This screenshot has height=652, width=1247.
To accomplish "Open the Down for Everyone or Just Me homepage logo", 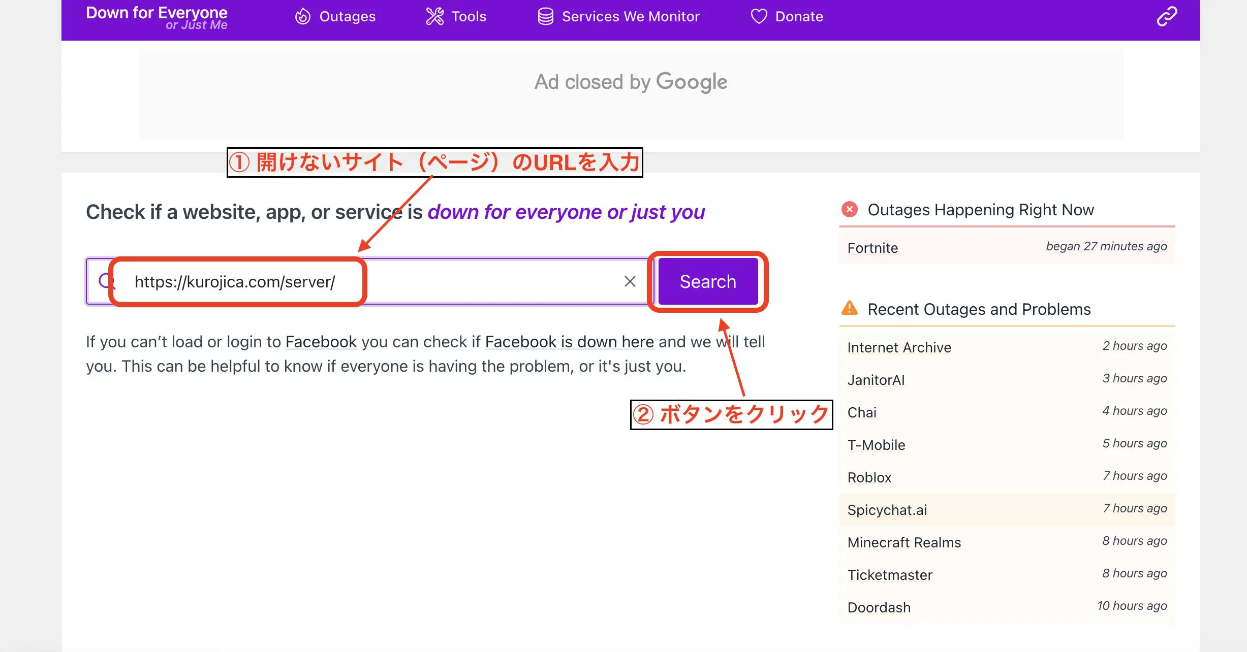I will tap(157, 18).
